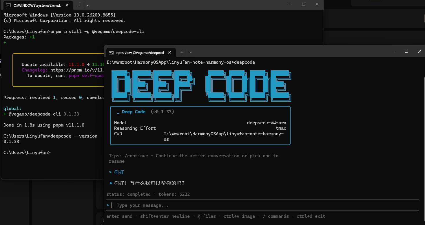Click the 'Reasoning Effort' label
Screen dimensions: 425x225
(135, 128)
